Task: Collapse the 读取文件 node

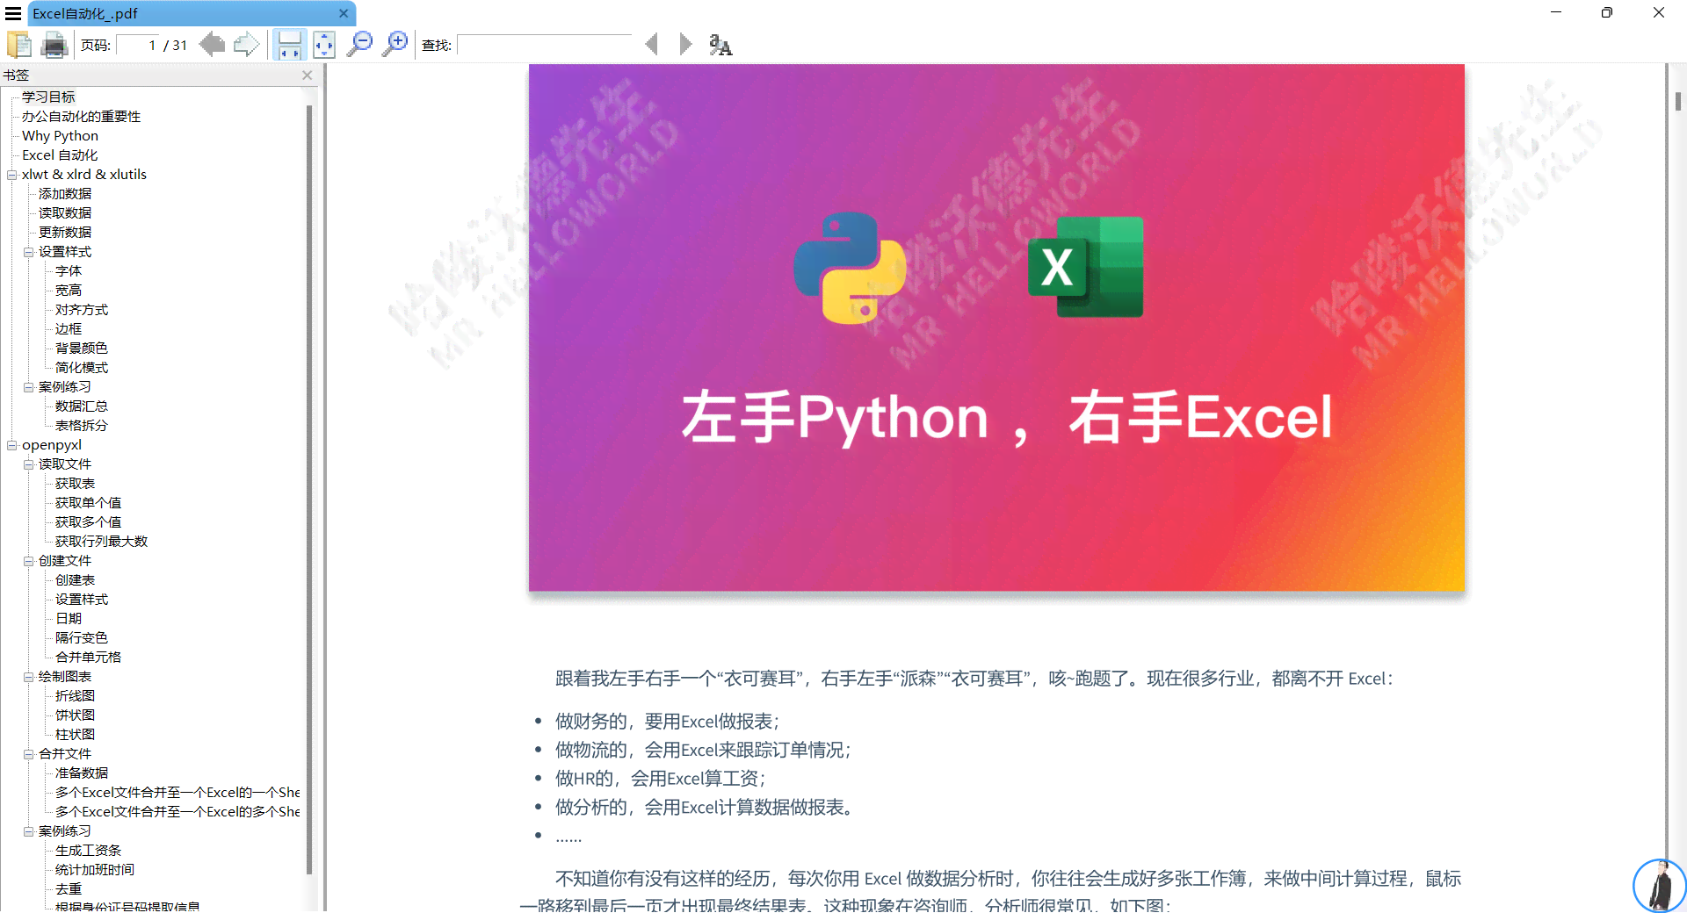Action: 29,464
